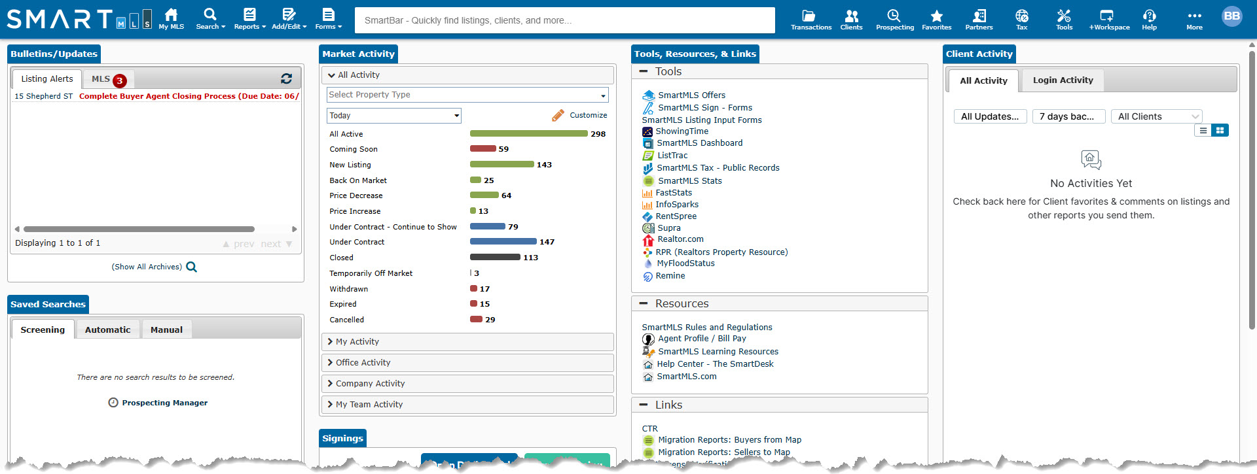The image size is (1257, 474).
Task: Switch Client Activity to list view
Action: (x=1203, y=130)
